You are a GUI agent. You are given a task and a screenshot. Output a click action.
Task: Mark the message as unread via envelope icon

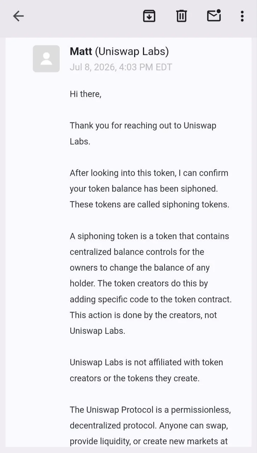[x=214, y=16]
